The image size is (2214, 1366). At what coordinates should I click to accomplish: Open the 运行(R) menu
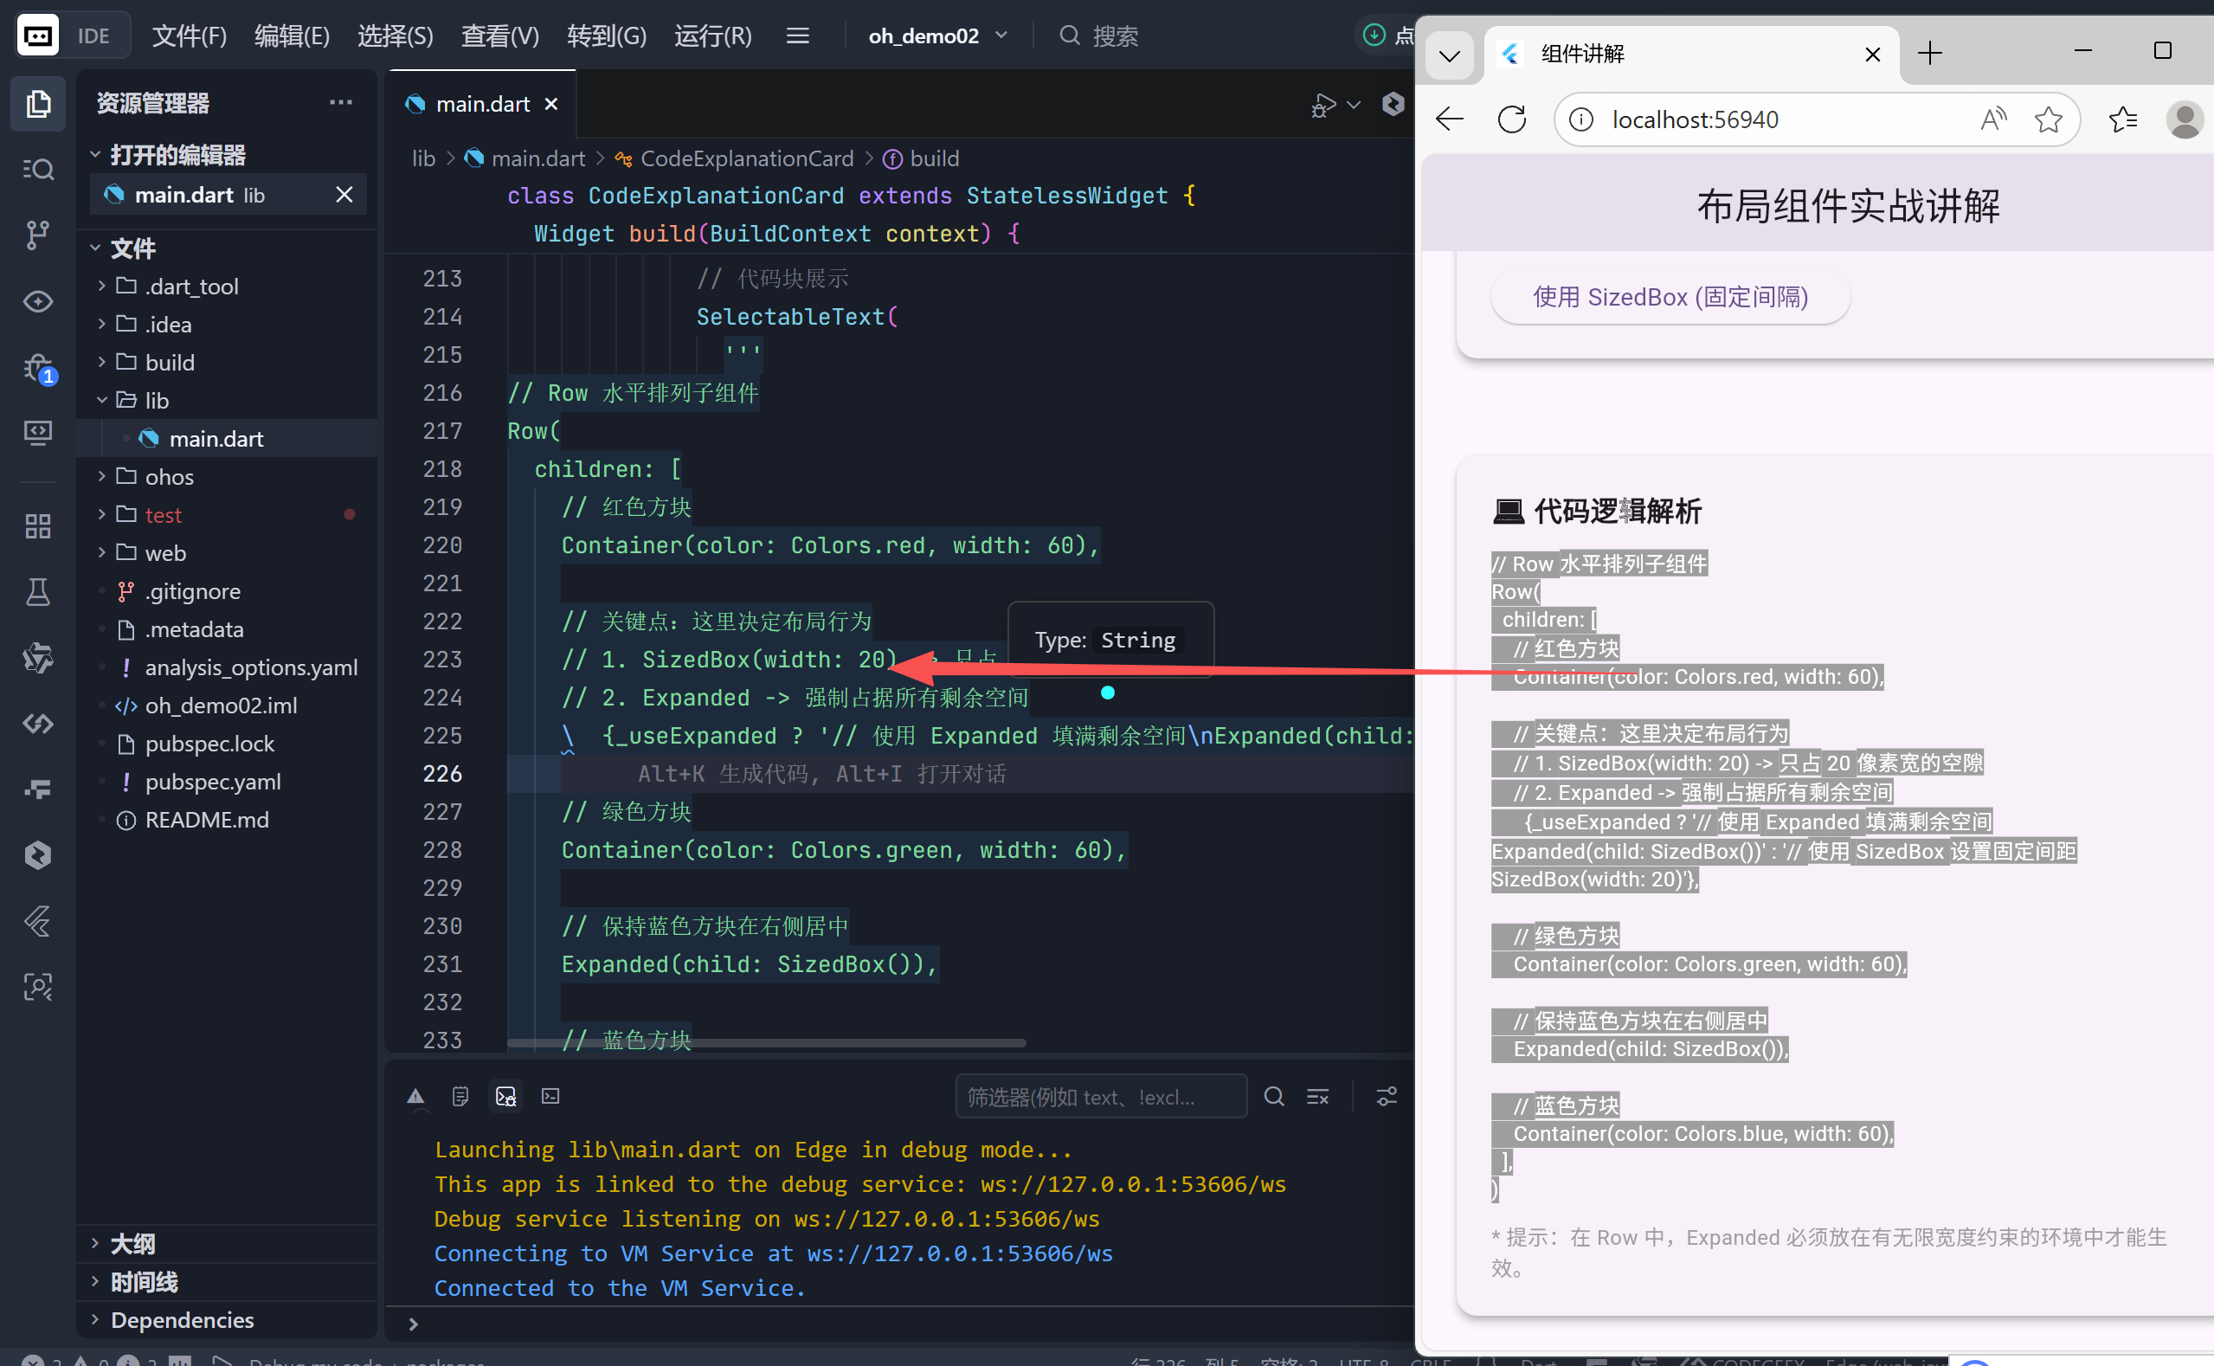click(712, 36)
